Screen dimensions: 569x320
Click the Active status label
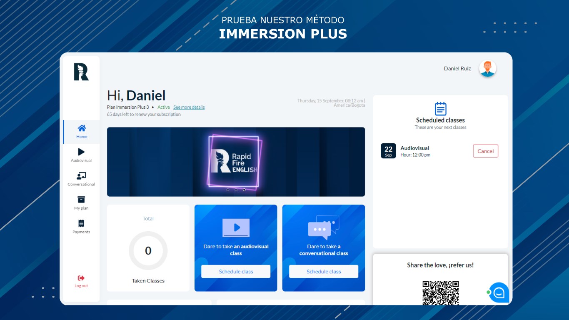tap(164, 107)
